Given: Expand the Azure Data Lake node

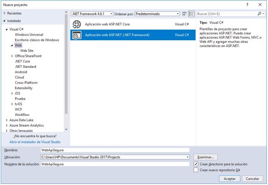Looking at the screenshot, I should click(x=7, y=120).
